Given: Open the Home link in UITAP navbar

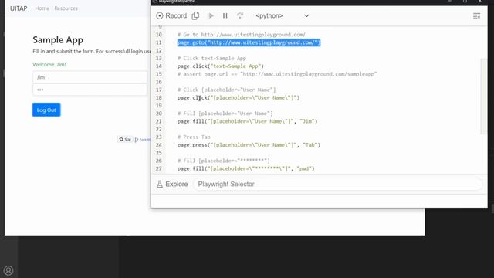Looking at the screenshot, I should tap(42, 8).
